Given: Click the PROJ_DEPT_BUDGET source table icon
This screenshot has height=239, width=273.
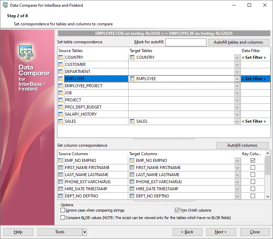Looking at the screenshot, I should pyautogui.click(x=61, y=107).
